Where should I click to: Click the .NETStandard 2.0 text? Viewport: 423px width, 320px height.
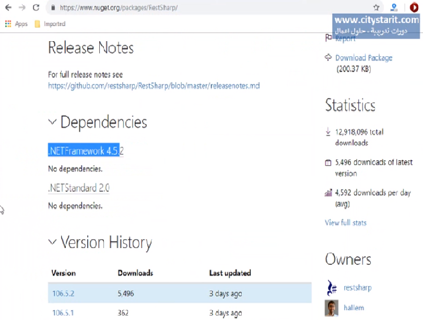[x=79, y=188]
